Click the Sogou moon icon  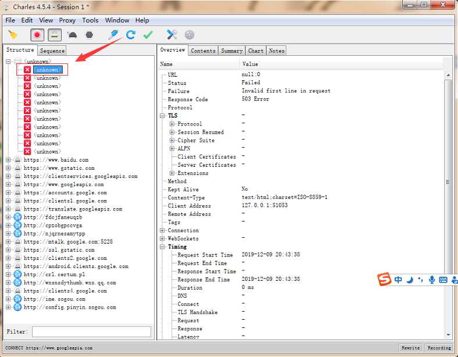point(410,280)
